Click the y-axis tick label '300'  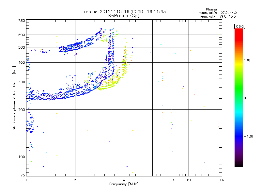point(22,82)
